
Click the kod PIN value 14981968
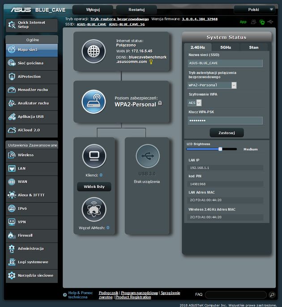[197, 184]
